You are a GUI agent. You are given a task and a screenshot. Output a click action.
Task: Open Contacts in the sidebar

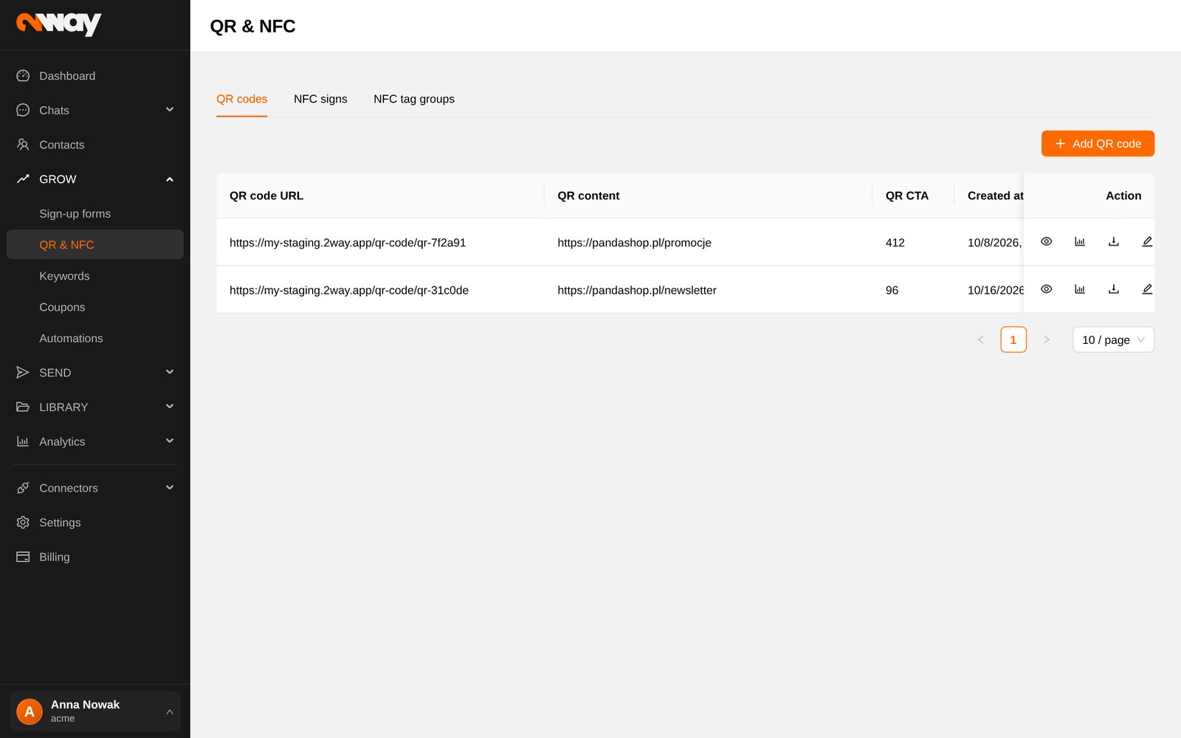point(95,145)
